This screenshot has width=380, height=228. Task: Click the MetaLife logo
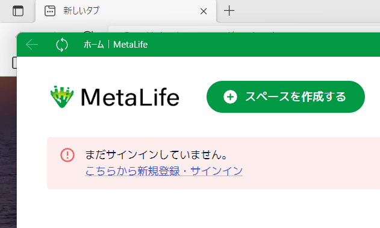click(x=115, y=97)
